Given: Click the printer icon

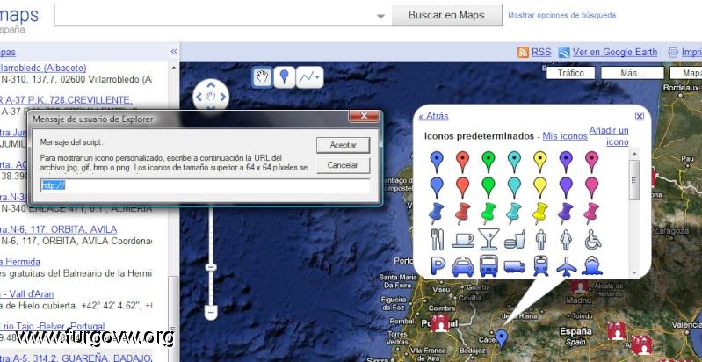Looking at the screenshot, I should click(673, 53).
